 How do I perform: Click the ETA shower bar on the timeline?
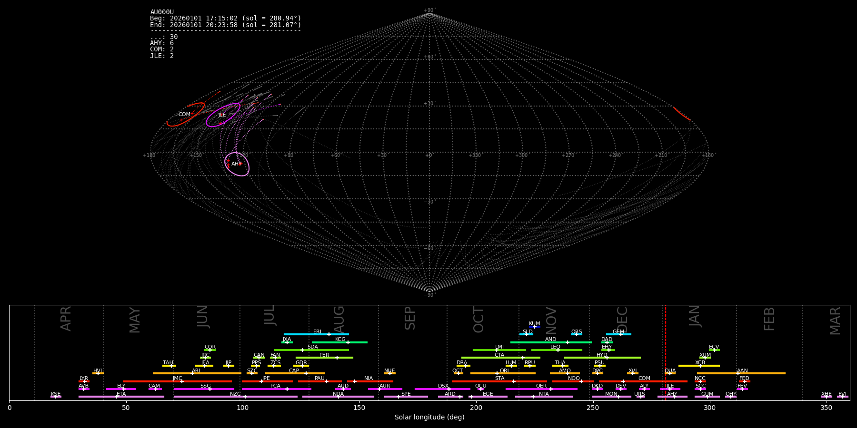coord(121,397)
